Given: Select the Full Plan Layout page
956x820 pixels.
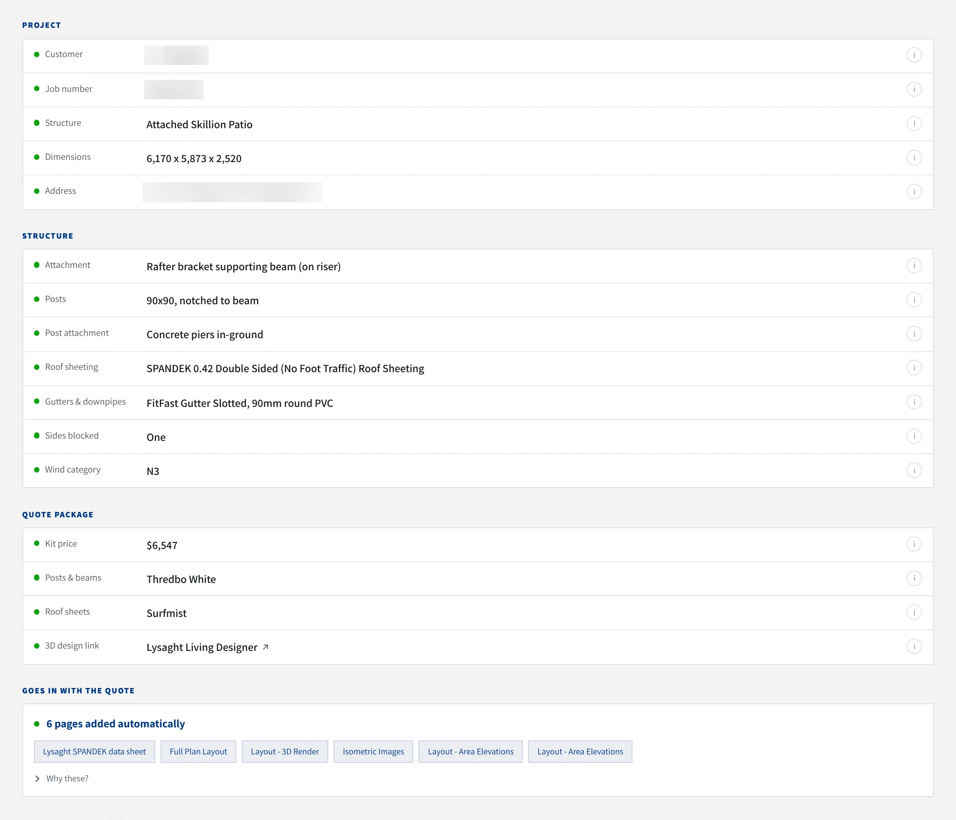Looking at the screenshot, I should coord(198,752).
